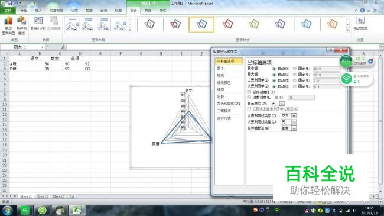Image resolution: width=384 pixels, height=216 pixels.
Task: Switch to the 公式 ribbon tab
Action: coord(74,11)
